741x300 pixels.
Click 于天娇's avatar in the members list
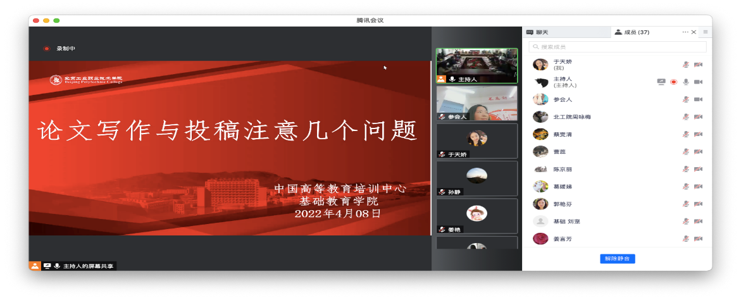pyautogui.click(x=540, y=65)
